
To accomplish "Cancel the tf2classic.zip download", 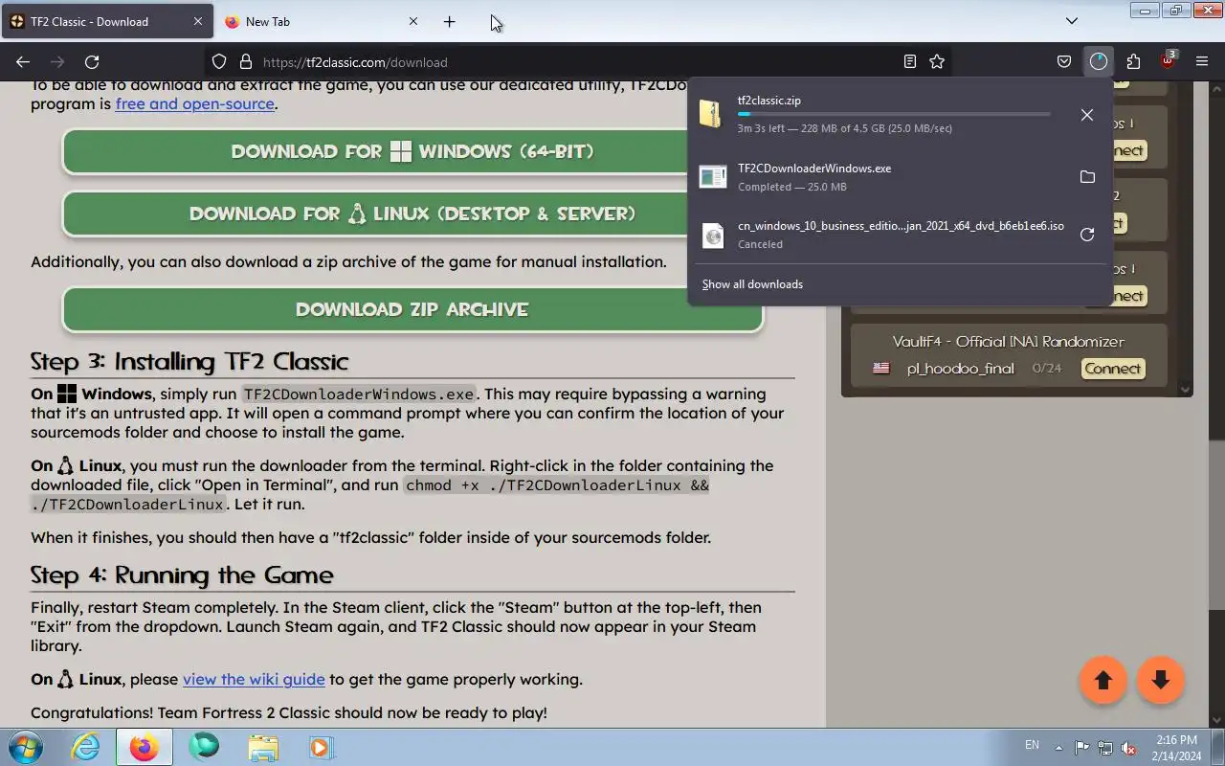I will [1087, 115].
